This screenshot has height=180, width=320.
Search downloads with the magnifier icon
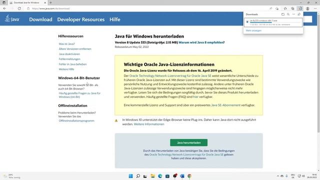coord(288,14)
